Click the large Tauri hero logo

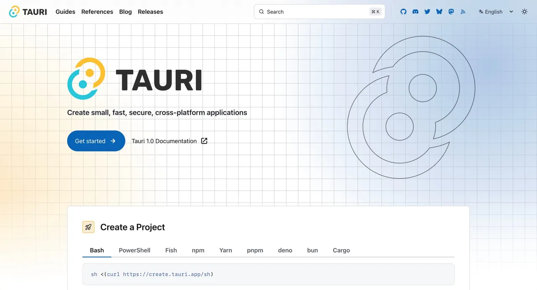pyautogui.click(x=135, y=79)
